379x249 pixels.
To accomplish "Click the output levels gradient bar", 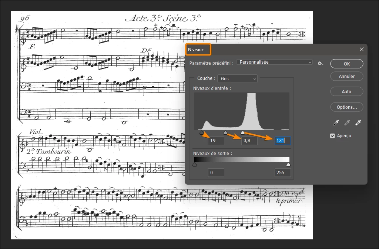I will click(241, 159).
